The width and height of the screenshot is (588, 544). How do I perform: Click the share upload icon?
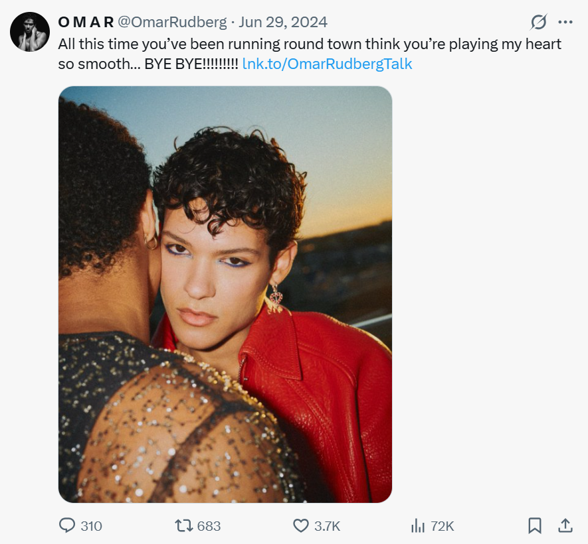pos(565,525)
